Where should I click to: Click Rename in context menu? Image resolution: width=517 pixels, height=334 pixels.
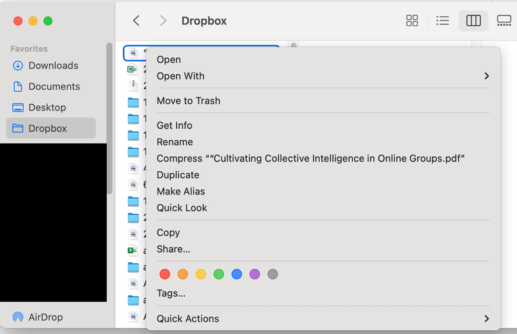[x=174, y=142]
